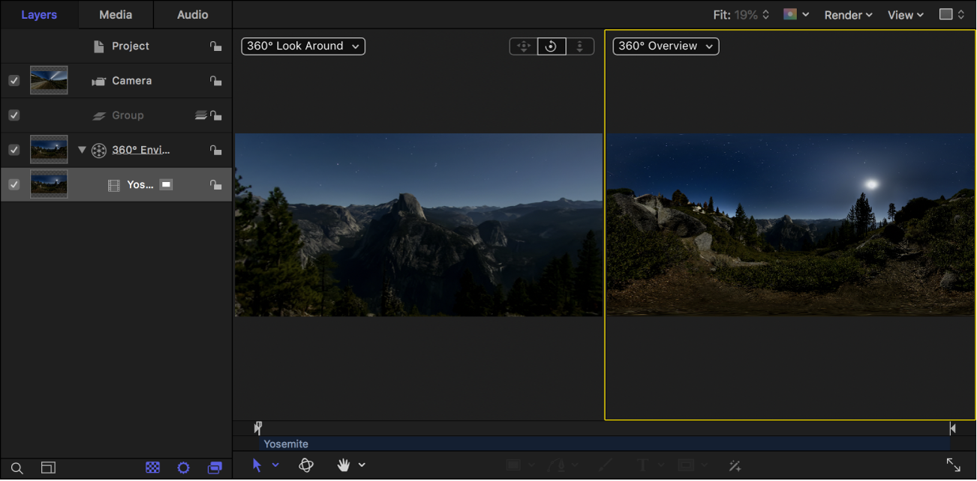The image size is (977, 481).
Task: Click the magnifying glass search icon
Action: (17, 468)
